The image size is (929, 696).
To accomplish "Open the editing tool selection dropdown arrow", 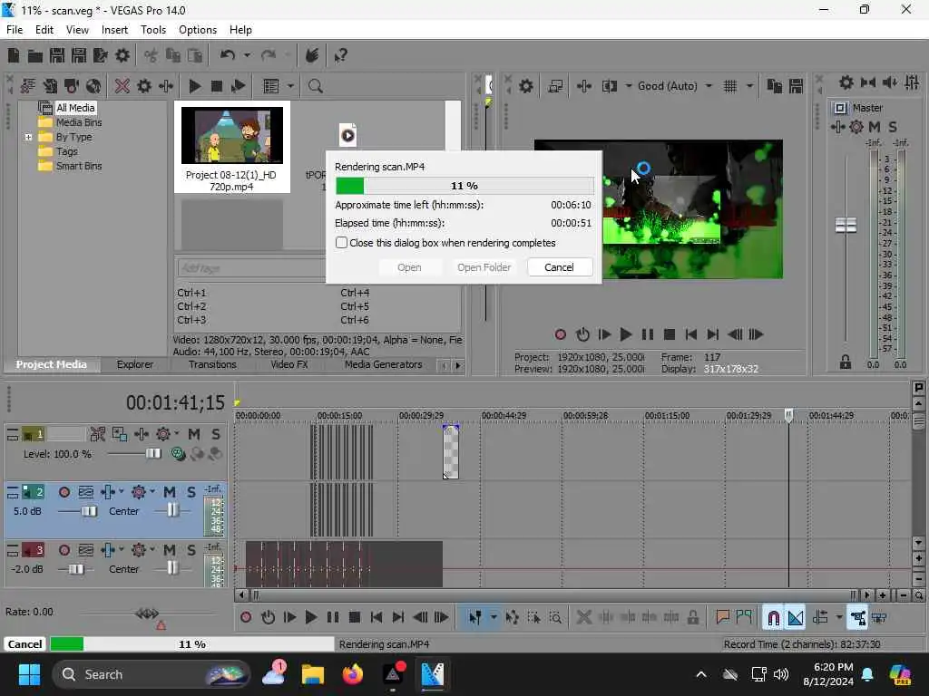I will click(494, 618).
